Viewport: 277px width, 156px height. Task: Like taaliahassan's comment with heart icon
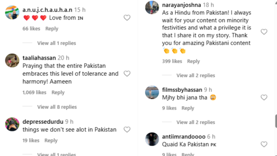[x=127, y=73]
